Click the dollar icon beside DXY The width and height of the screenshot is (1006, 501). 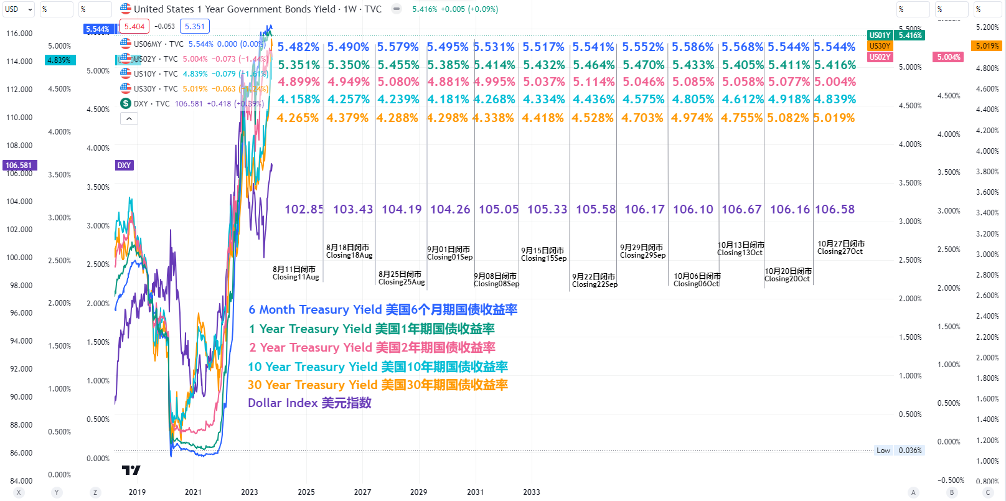pyautogui.click(x=126, y=103)
